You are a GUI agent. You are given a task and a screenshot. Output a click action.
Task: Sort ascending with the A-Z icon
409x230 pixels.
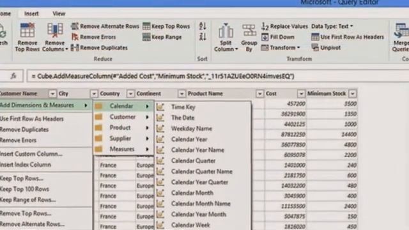point(203,26)
